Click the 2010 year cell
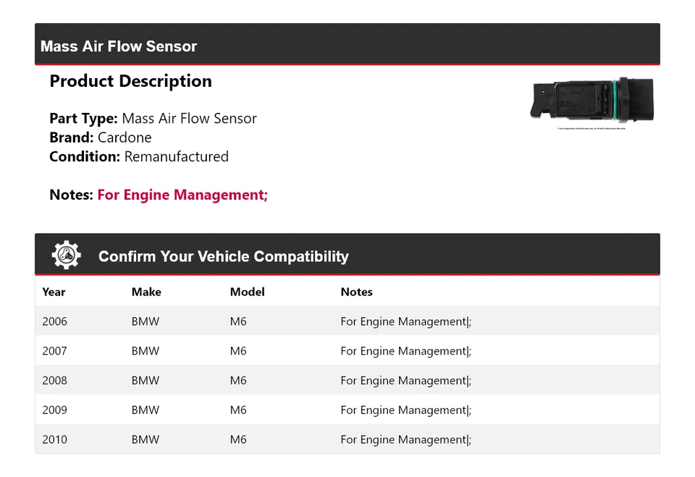Screen dimensions: 695x477 click(x=54, y=440)
